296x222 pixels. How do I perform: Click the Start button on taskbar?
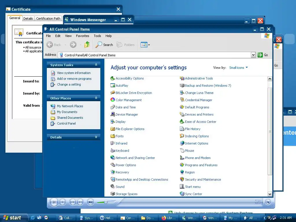click(x=13, y=218)
